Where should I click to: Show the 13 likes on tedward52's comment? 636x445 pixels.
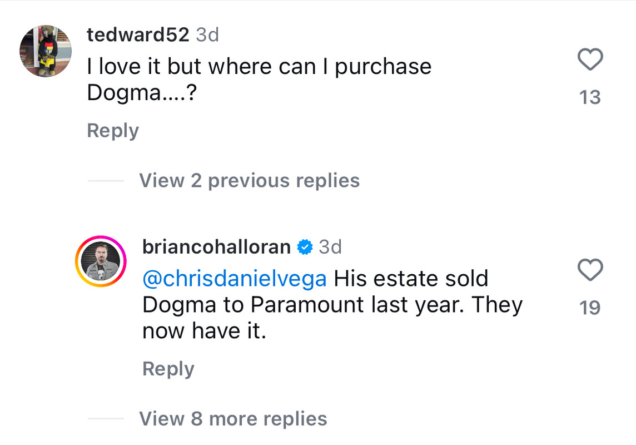(590, 97)
